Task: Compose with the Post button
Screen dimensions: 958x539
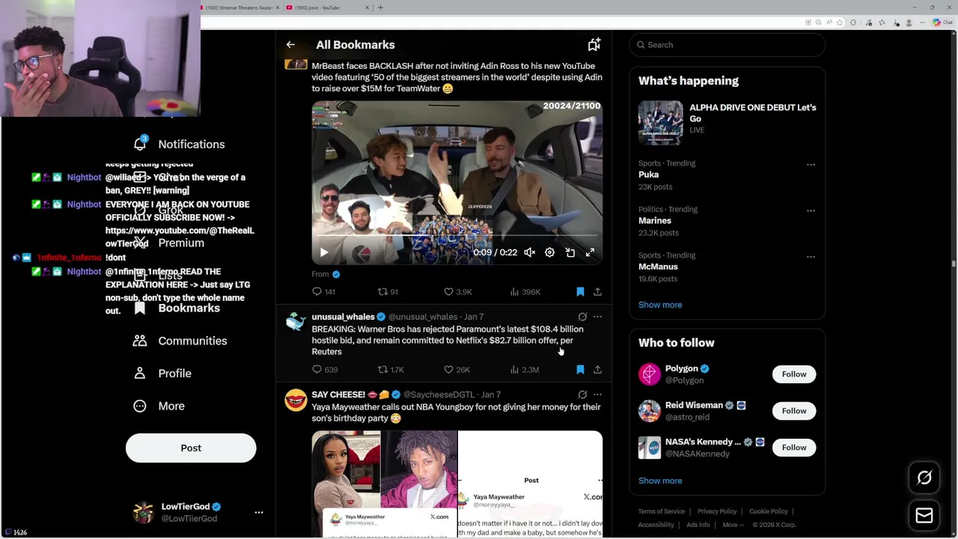Action: click(x=191, y=448)
